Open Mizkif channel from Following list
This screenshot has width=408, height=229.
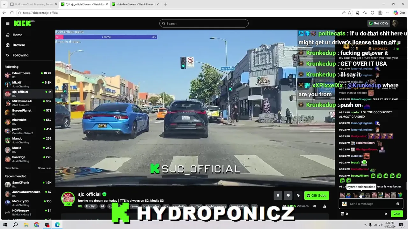(x=28, y=84)
